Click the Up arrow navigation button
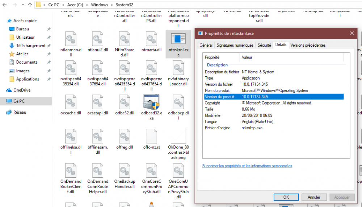The image size is (362, 207). pyautogui.click(x=29, y=5)
